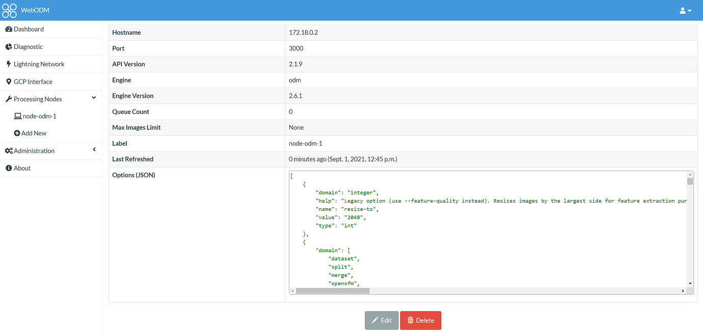The width and height of the screenshot is (703, 334).
Task: Click the Edit button
Action: pyautogui.click(x=381, y=320)
